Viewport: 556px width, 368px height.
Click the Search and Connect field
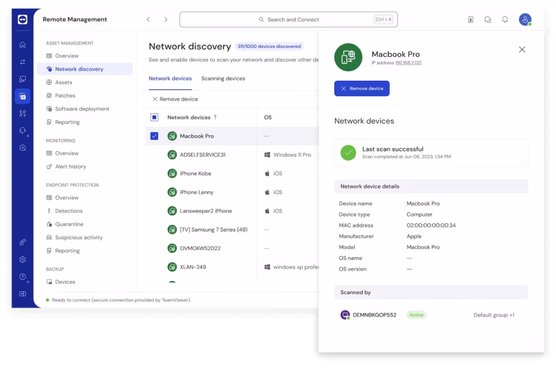point(288,20)
